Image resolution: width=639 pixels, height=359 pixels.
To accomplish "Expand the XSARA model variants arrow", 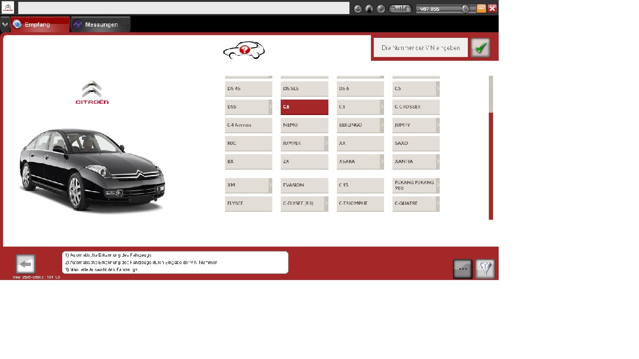I will click(x=382, y=161).
